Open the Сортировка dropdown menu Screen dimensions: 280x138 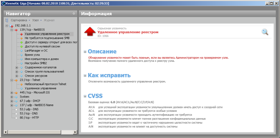click(x=20, y=20)
